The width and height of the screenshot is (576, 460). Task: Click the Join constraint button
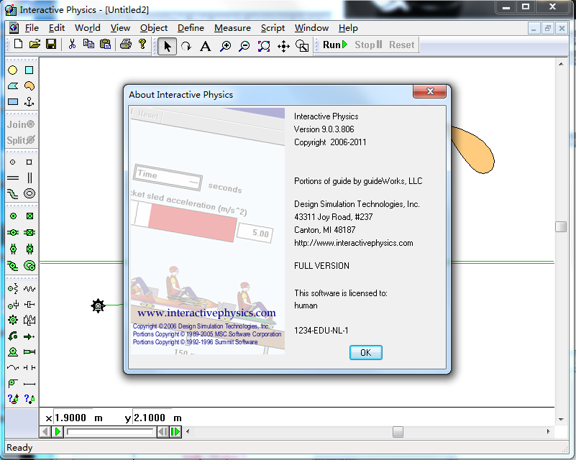click(21, 124)
